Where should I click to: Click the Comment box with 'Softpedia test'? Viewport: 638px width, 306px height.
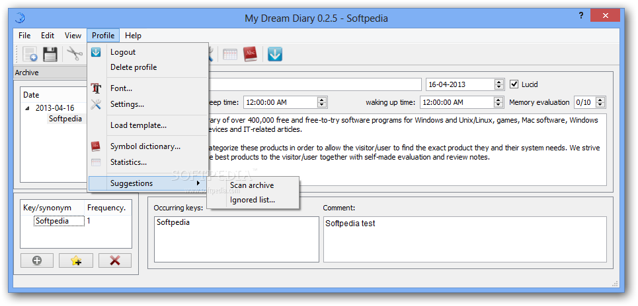tap(465, 239)
